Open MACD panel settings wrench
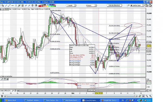 click(x=2, y=79)
